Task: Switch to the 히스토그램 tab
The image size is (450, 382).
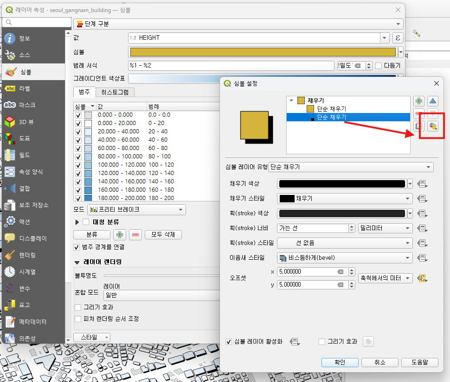Action: (x=115, y=92)
